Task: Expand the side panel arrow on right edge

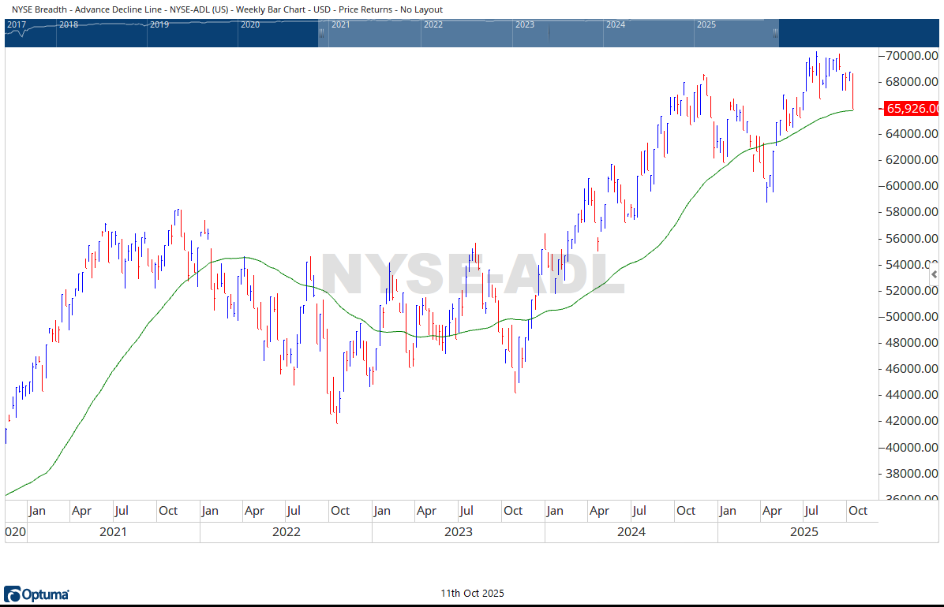Action: (x=935, y=274)
